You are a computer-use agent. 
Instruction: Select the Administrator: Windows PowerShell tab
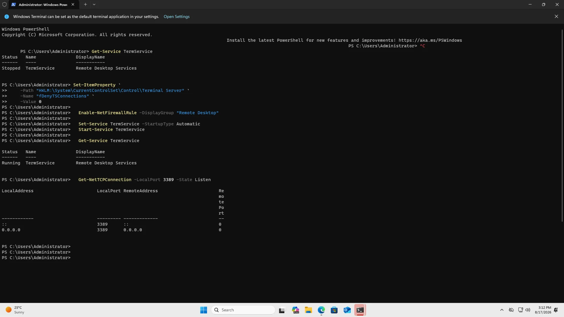point(43,4)
